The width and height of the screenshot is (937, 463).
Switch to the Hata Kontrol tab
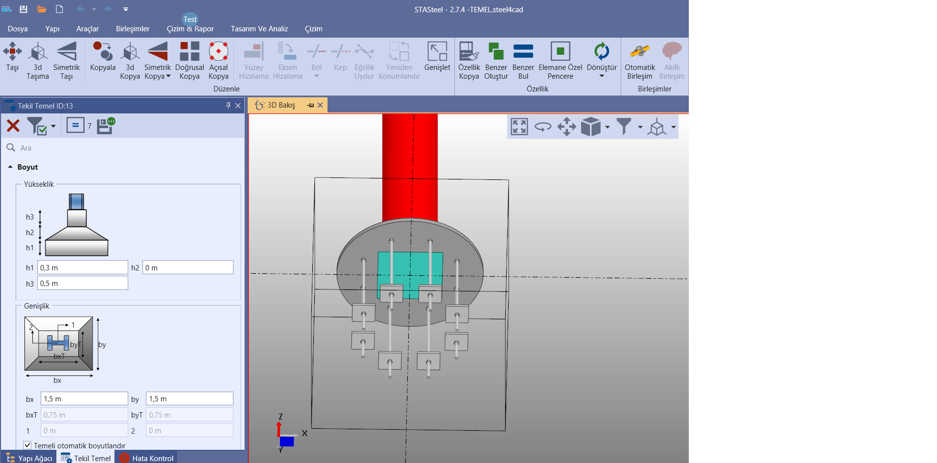coord(146,458)
